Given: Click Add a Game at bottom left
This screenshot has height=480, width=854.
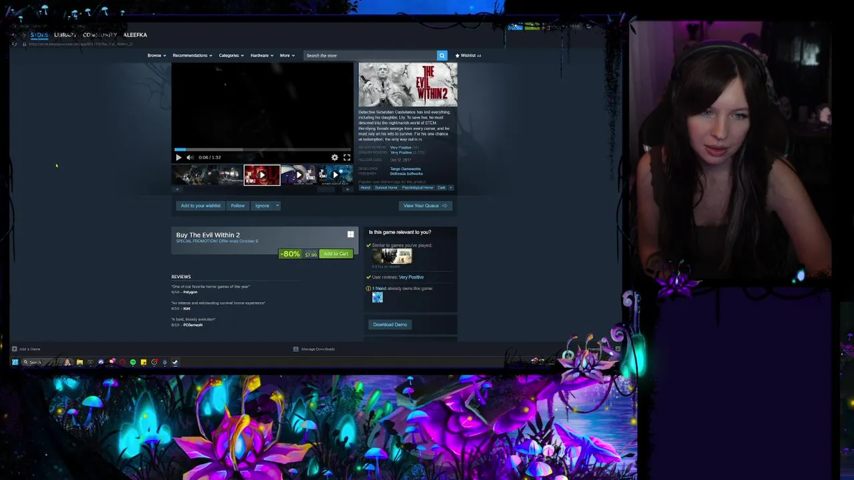Looking at the screenshot, I should pos(26,349).
